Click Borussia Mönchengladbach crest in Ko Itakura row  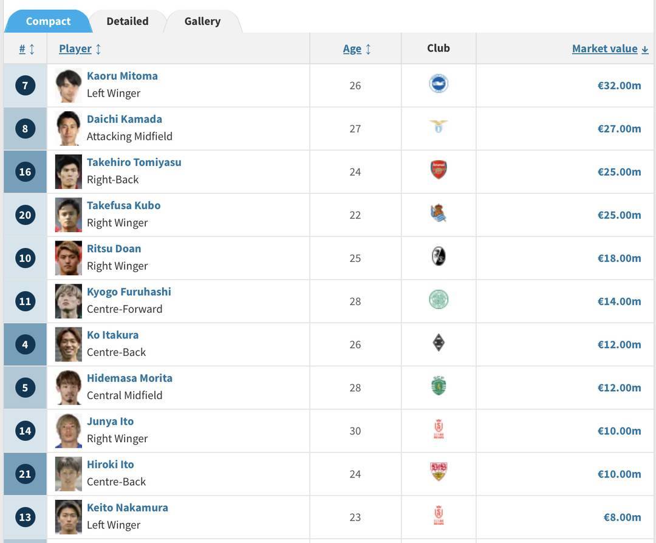[x=439, y=343]
